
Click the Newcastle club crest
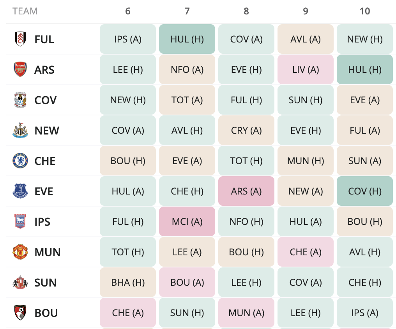click(20, 130)
